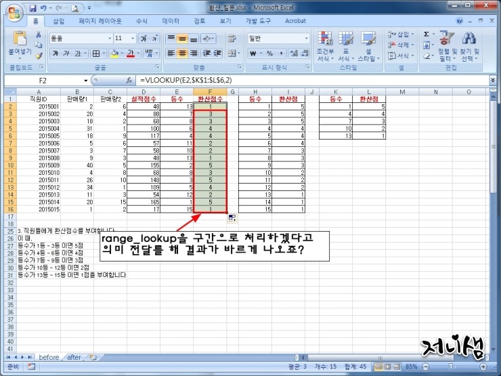This screenshot has width=501, height=376.
Task: Click the Auto Fill Options icon
Action: point(232,218)
